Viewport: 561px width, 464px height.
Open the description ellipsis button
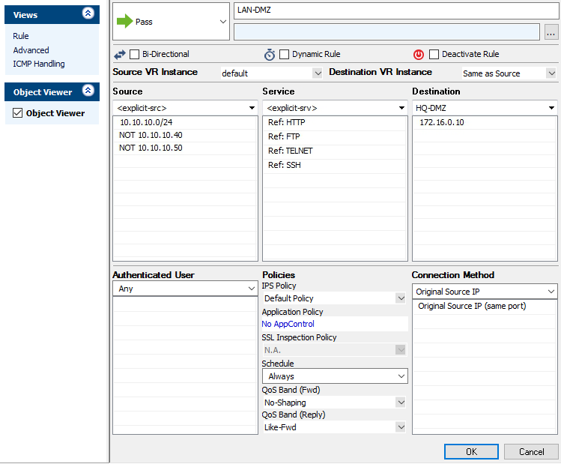[x=551, y=32]
